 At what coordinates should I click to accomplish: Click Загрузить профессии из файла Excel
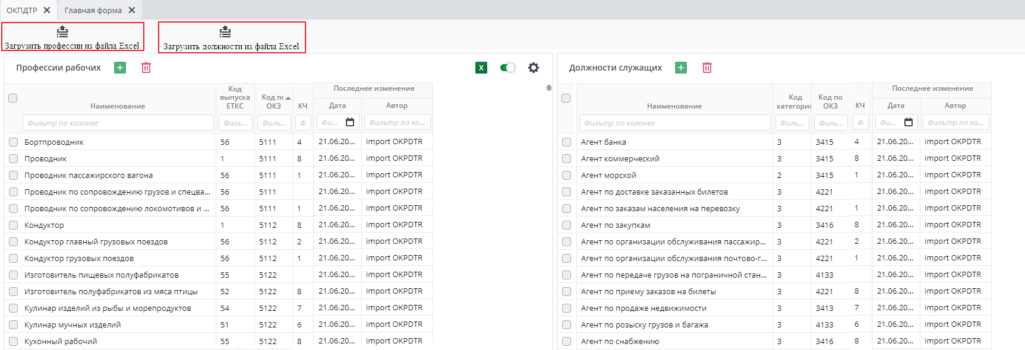coord(72,37)
